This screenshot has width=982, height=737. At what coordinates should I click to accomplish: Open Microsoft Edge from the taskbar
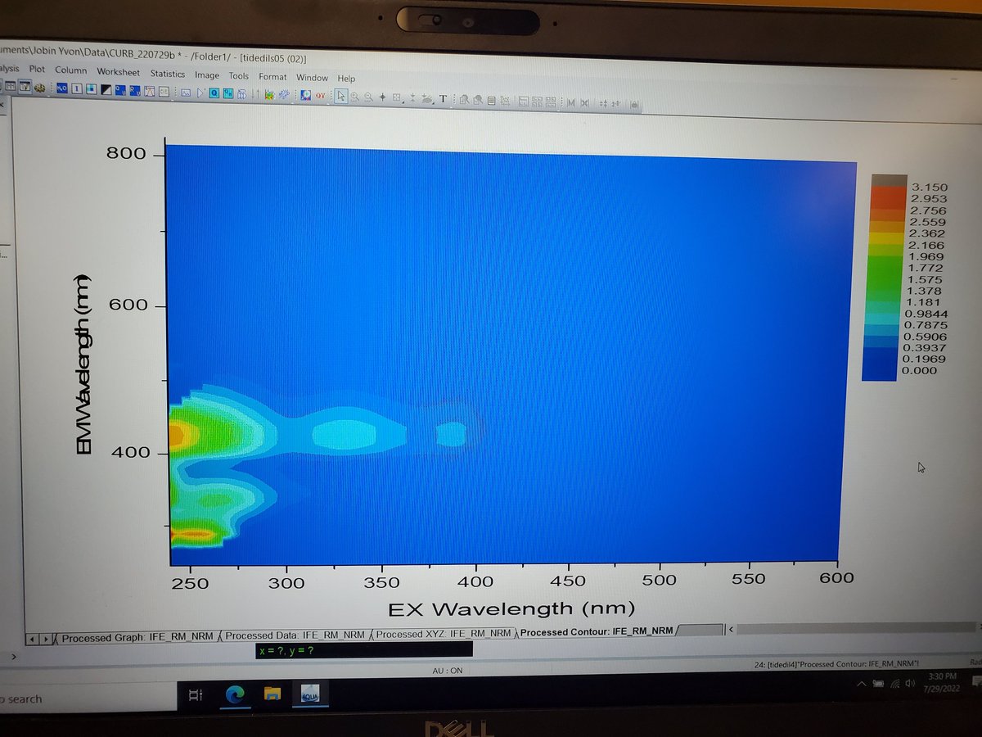pos(236,695)
